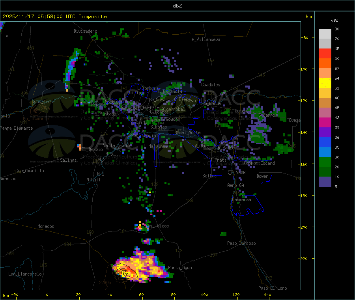The image size is (355, 300).
Task: Select the Punta_Agua label
Action: pos(180,268)
